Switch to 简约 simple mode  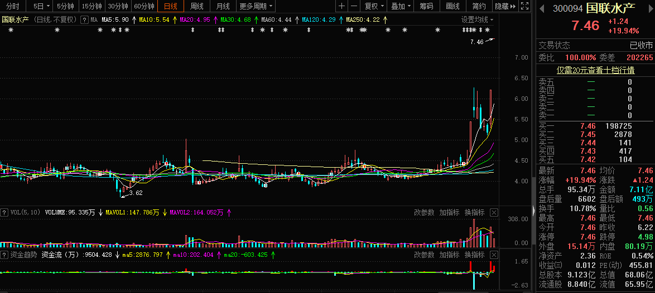[x=479, y=6]
